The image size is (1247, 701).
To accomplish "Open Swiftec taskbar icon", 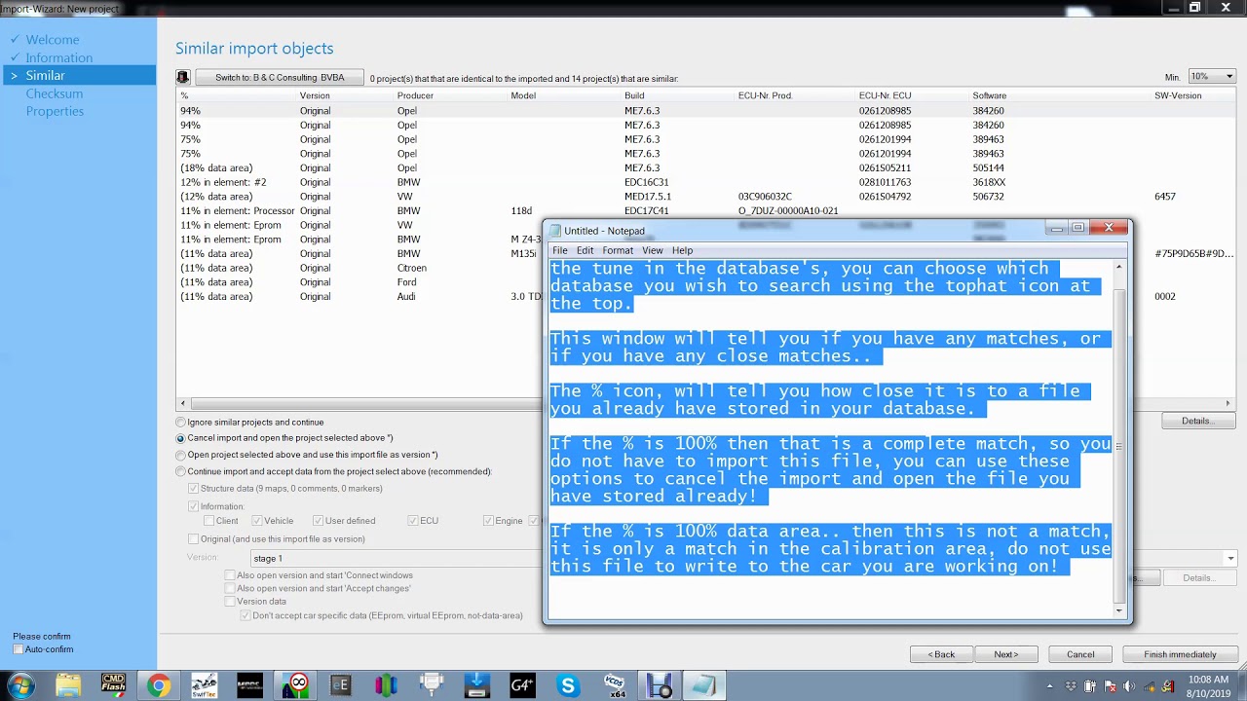I will [204, 685].
